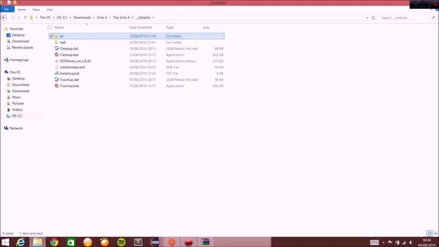
Task: Select the installerdata.xml file icon
Action: click(56, 67)
